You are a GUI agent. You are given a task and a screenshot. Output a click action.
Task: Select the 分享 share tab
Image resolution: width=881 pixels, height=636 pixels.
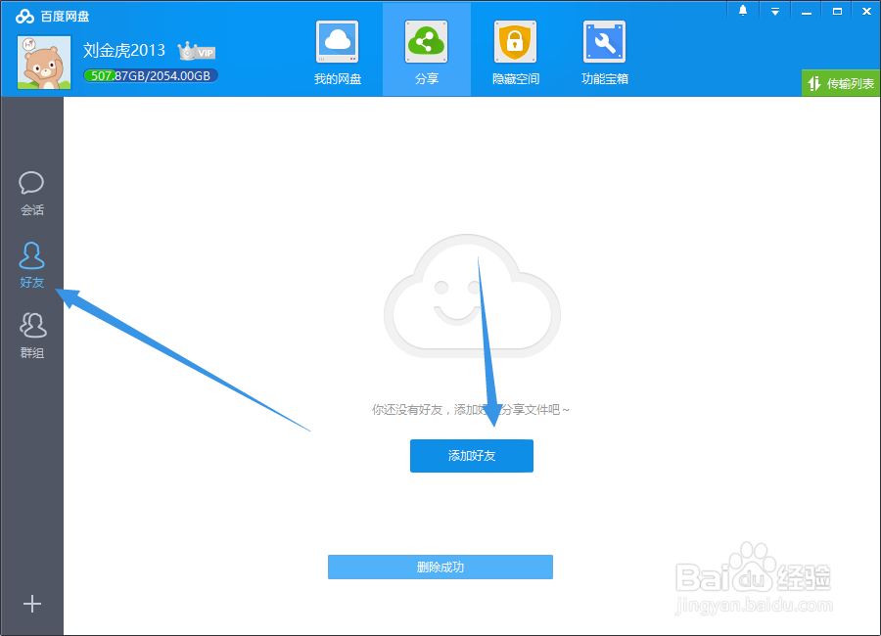point(427,51)
